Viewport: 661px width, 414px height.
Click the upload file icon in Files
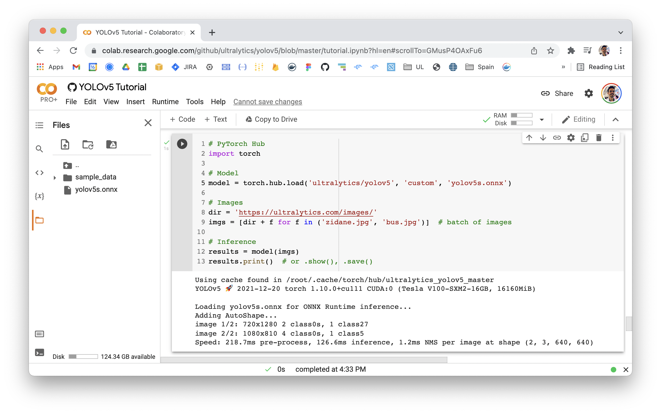pos(65,144)
